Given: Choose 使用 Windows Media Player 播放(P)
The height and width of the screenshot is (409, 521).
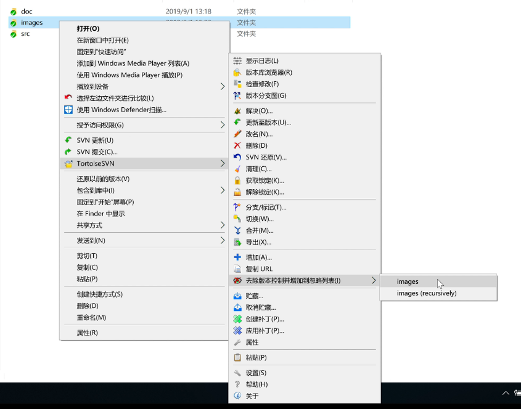Looking at the screenshot, I should click(144, 75).
